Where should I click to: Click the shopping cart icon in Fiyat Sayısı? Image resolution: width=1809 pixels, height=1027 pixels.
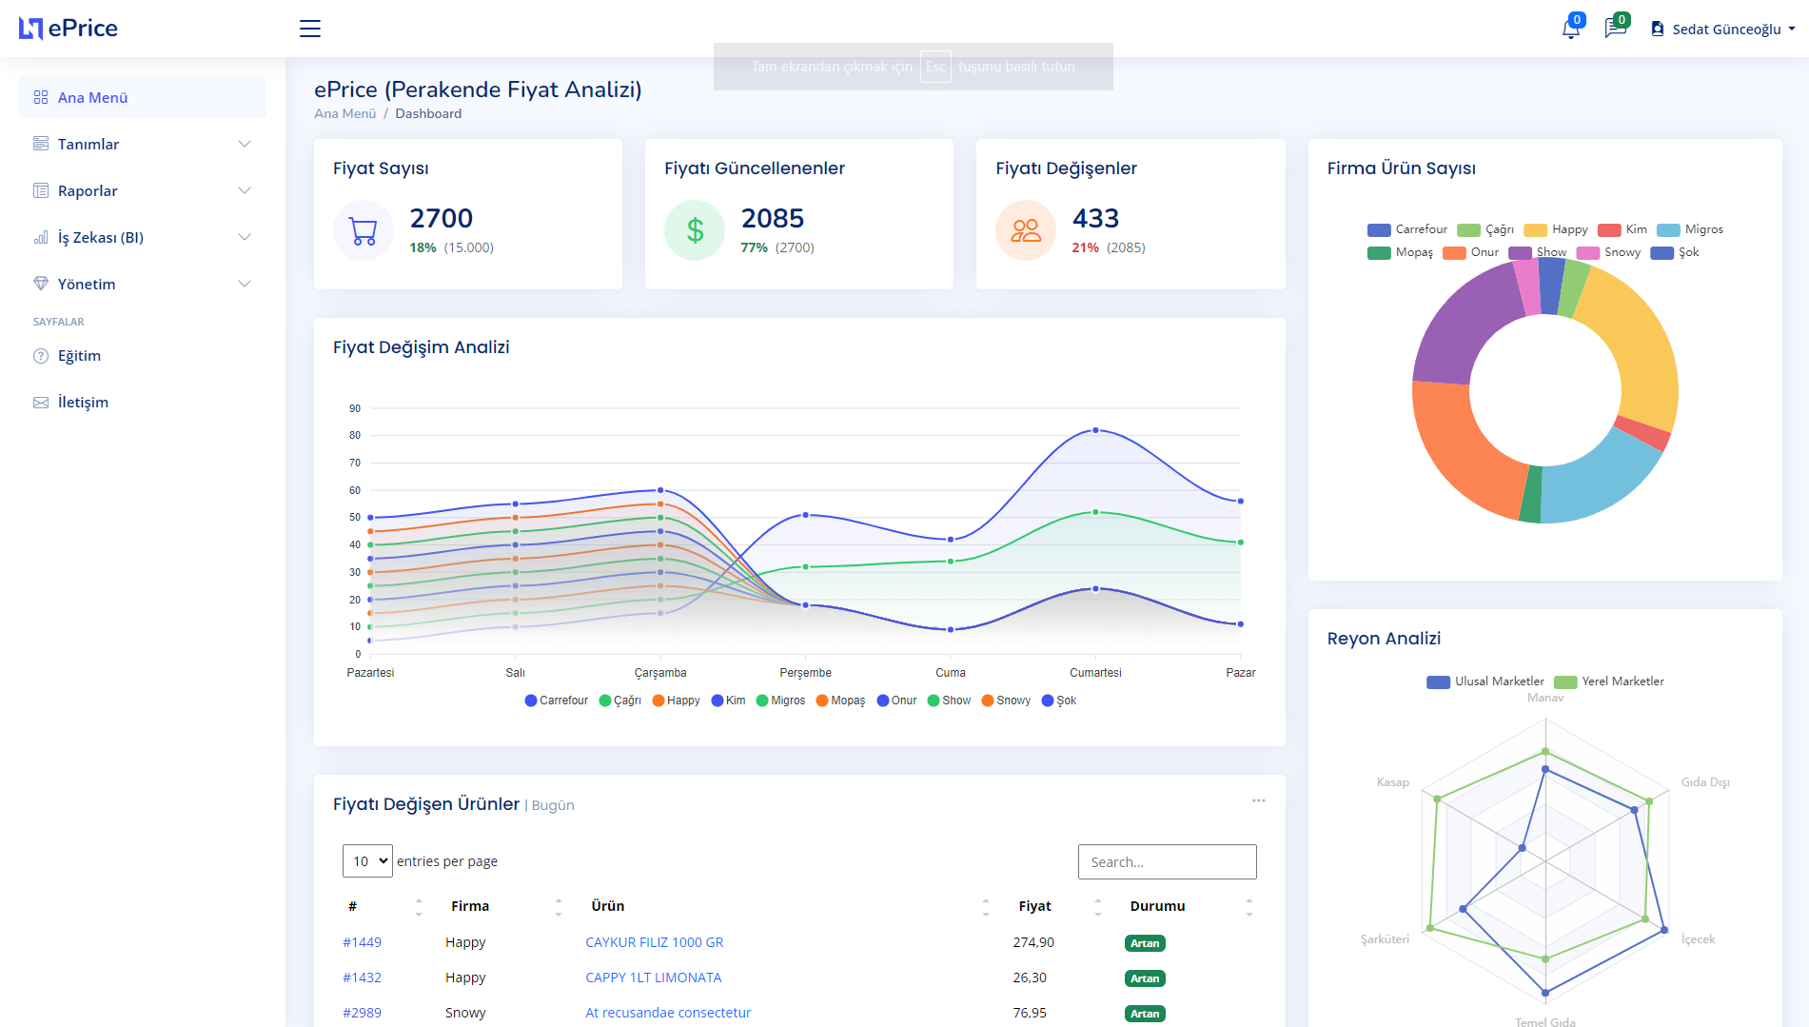pos(364,230)
